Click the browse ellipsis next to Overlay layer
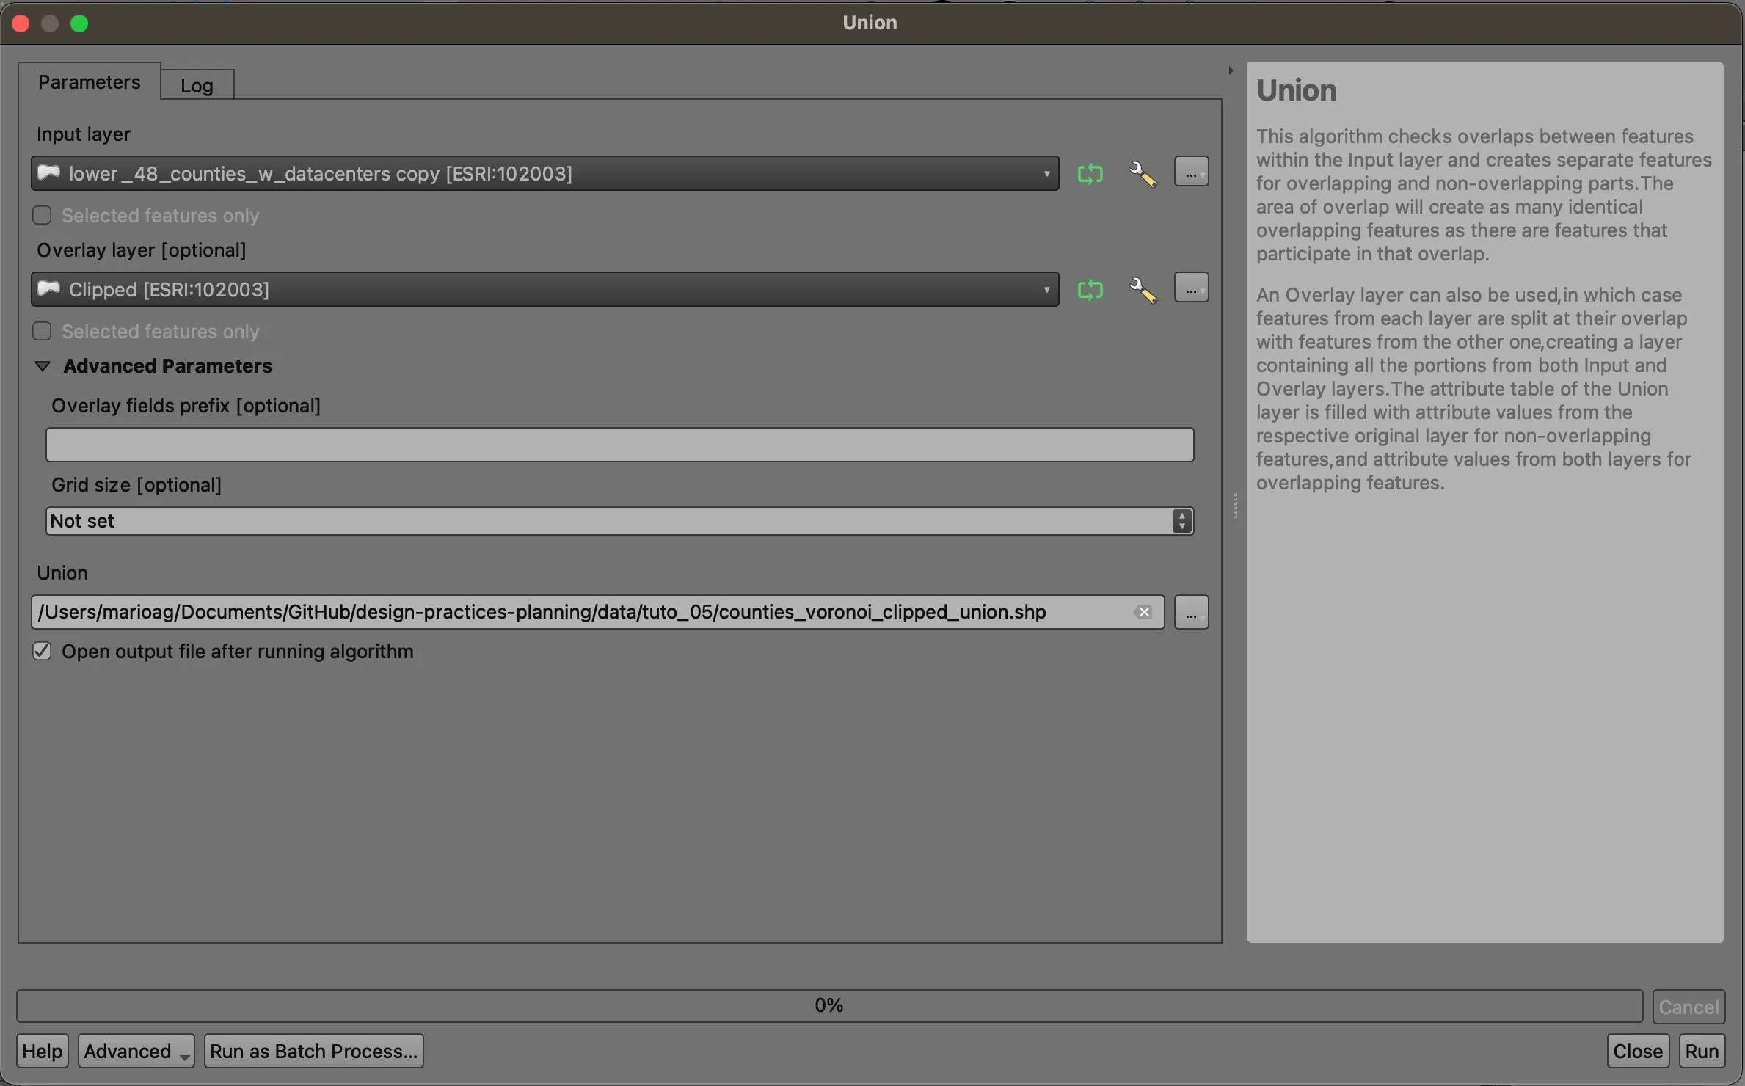Viewport: 1745px width, 1086px height. (x=1191, y=287)
